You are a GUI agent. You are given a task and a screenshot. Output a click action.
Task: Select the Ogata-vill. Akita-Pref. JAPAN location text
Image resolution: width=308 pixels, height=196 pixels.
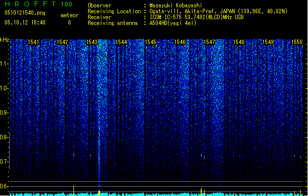click(x=218, y=11)
